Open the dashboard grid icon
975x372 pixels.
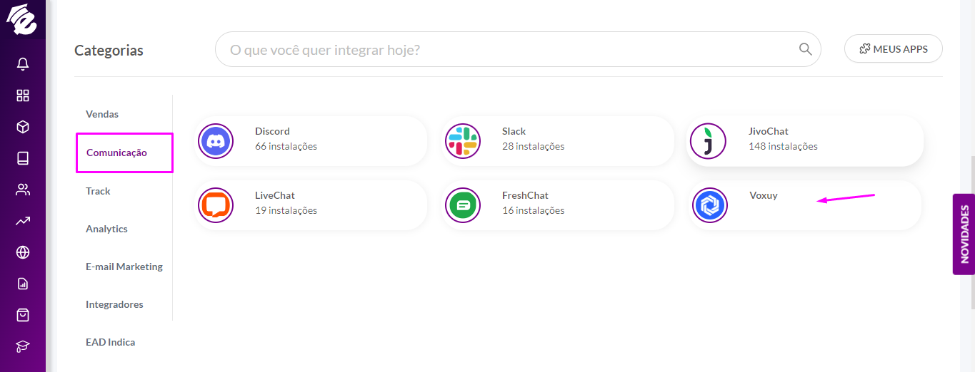pyautogui.click(x=23, y=95)
